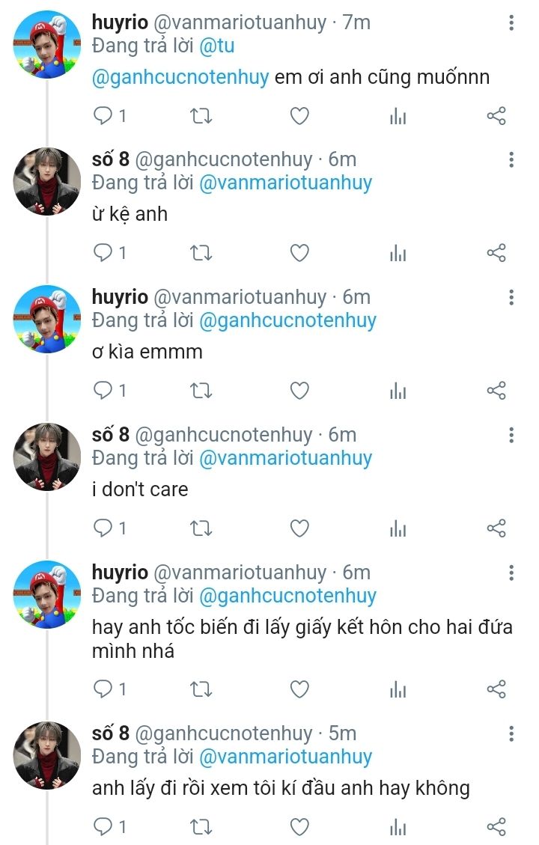Open three-dot menu on "ừ kệ anh" tweet
Image resolution: width=539 pixels, height=845 pixels.
[x=511, y=160]
